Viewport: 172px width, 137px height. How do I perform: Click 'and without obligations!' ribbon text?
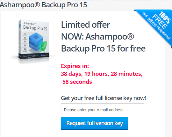tap(156, 25)
